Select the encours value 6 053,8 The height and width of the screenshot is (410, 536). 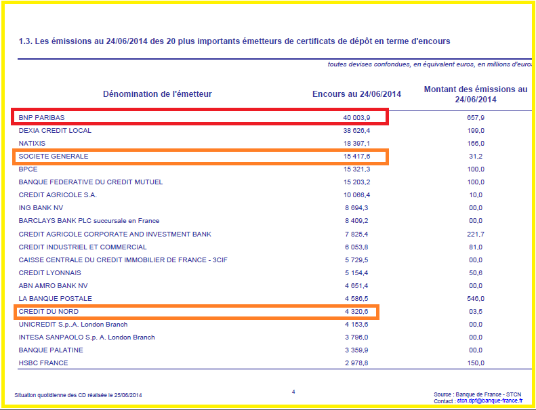point(356,247)
